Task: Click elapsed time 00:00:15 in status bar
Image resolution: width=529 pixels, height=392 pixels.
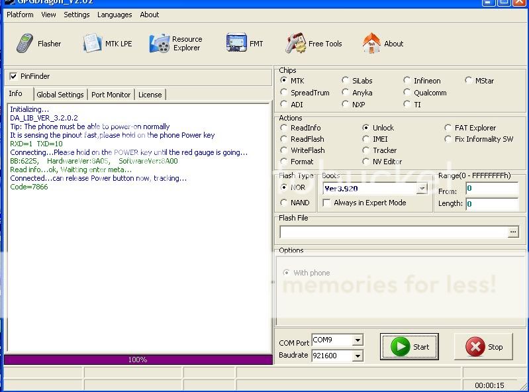Action: (x=489, y=385)
